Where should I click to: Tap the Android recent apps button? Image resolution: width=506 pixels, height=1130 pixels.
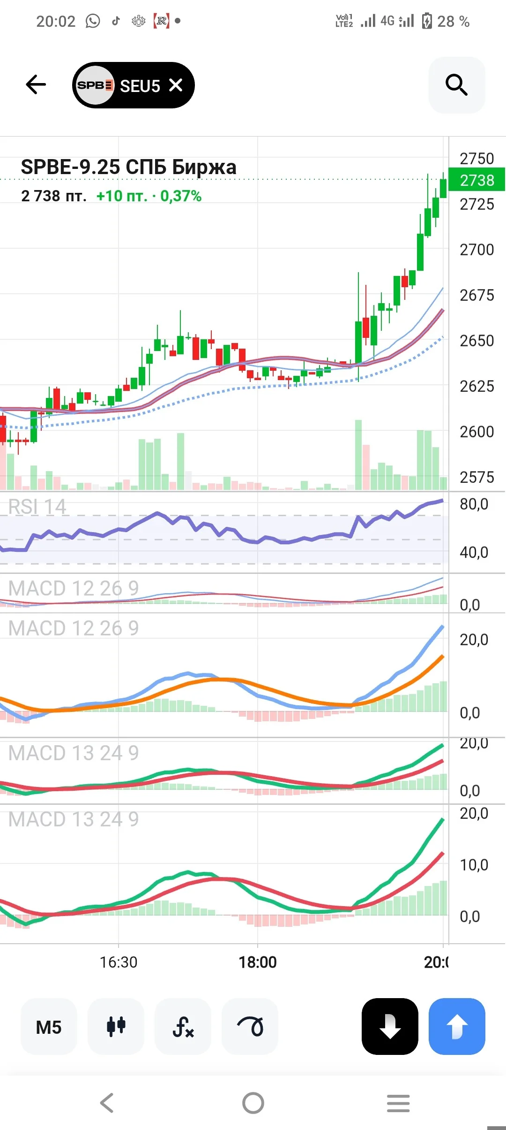(x=398, y=1103)
